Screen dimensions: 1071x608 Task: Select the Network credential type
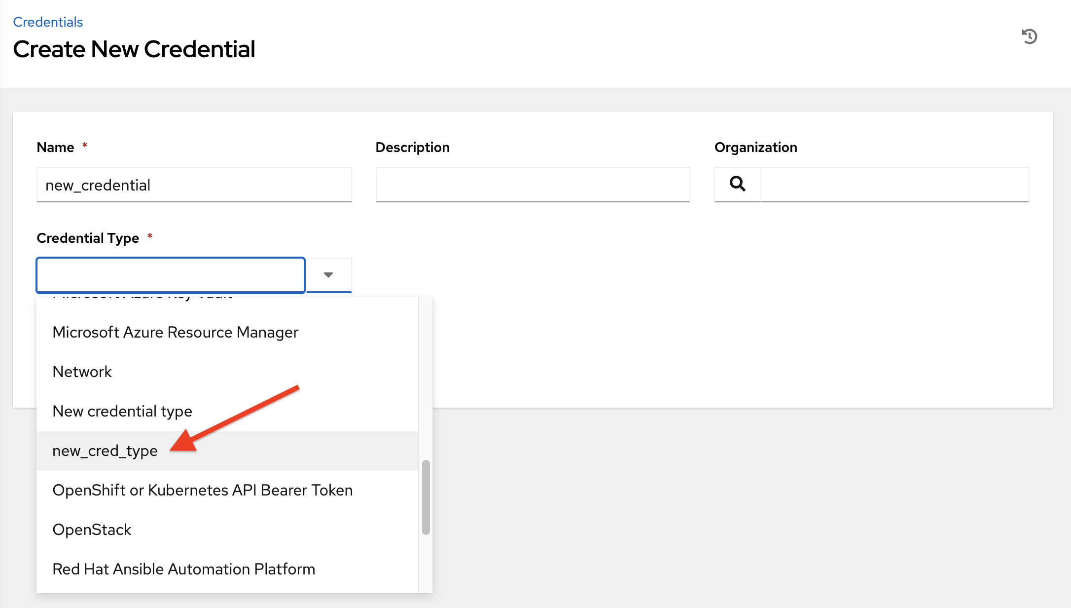pyautogui.click(x=82, y=372)
